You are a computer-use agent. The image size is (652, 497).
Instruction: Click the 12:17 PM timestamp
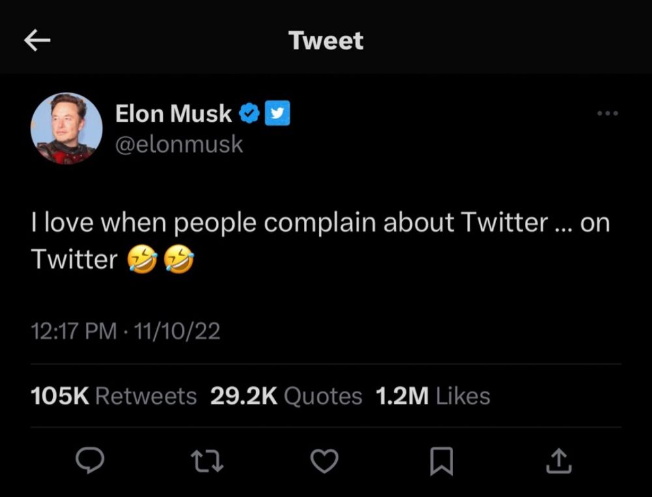74,332
